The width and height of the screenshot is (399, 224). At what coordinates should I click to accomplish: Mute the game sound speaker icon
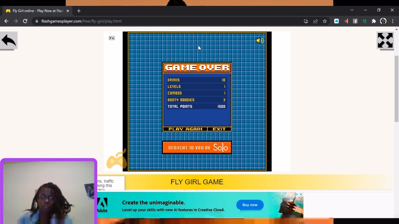tap(260, 40)
